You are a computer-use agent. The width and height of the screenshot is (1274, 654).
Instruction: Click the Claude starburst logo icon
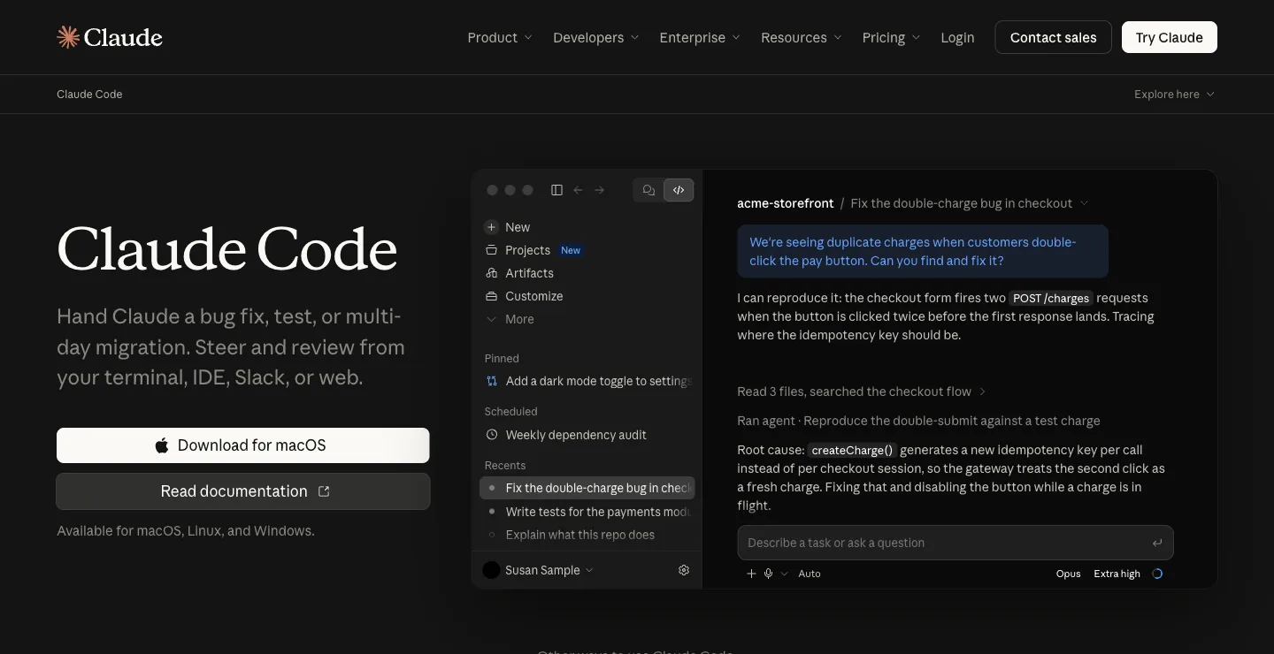pyautogui.click(x=68, y=37)
